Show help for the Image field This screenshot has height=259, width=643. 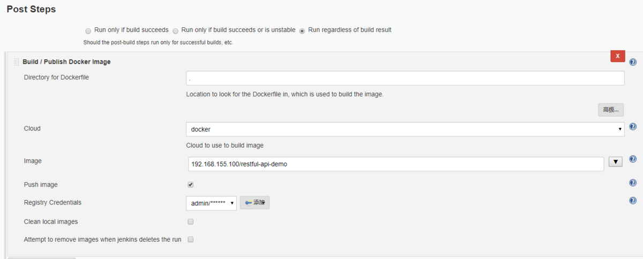pyautogui.click(x=633, y=159)
